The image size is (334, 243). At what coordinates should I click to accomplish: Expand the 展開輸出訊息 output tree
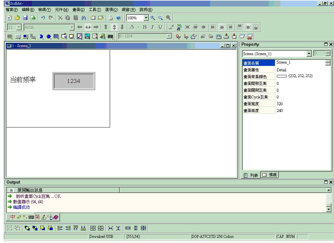tap(11, 190)
